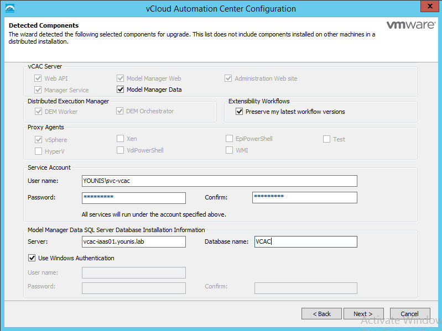Toggle the EpiPowerShell checkbox
This screenshot has height=331, width=442.
pyautogui.click(x=229, y=139)
